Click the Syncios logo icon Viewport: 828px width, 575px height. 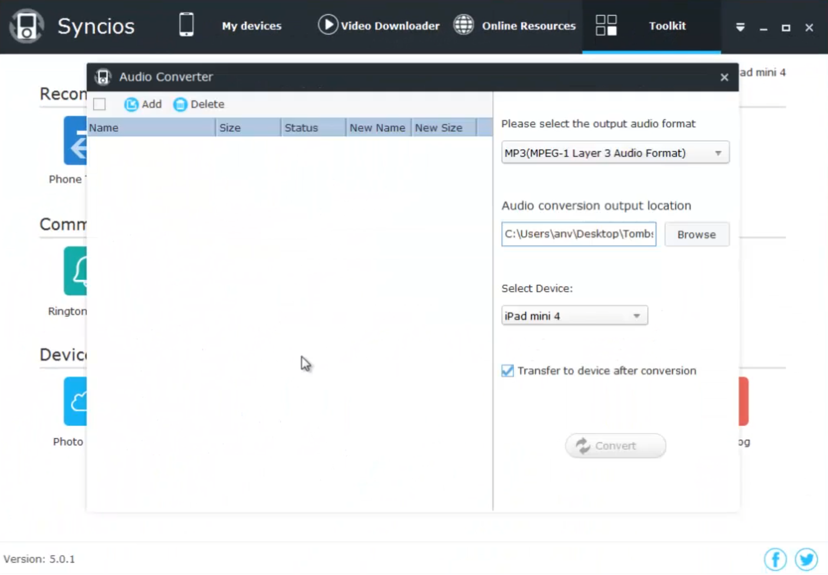(x=26, y=26)
